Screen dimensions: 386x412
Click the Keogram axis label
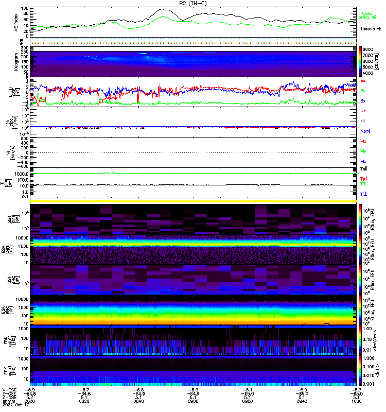[x=16, y=62]
